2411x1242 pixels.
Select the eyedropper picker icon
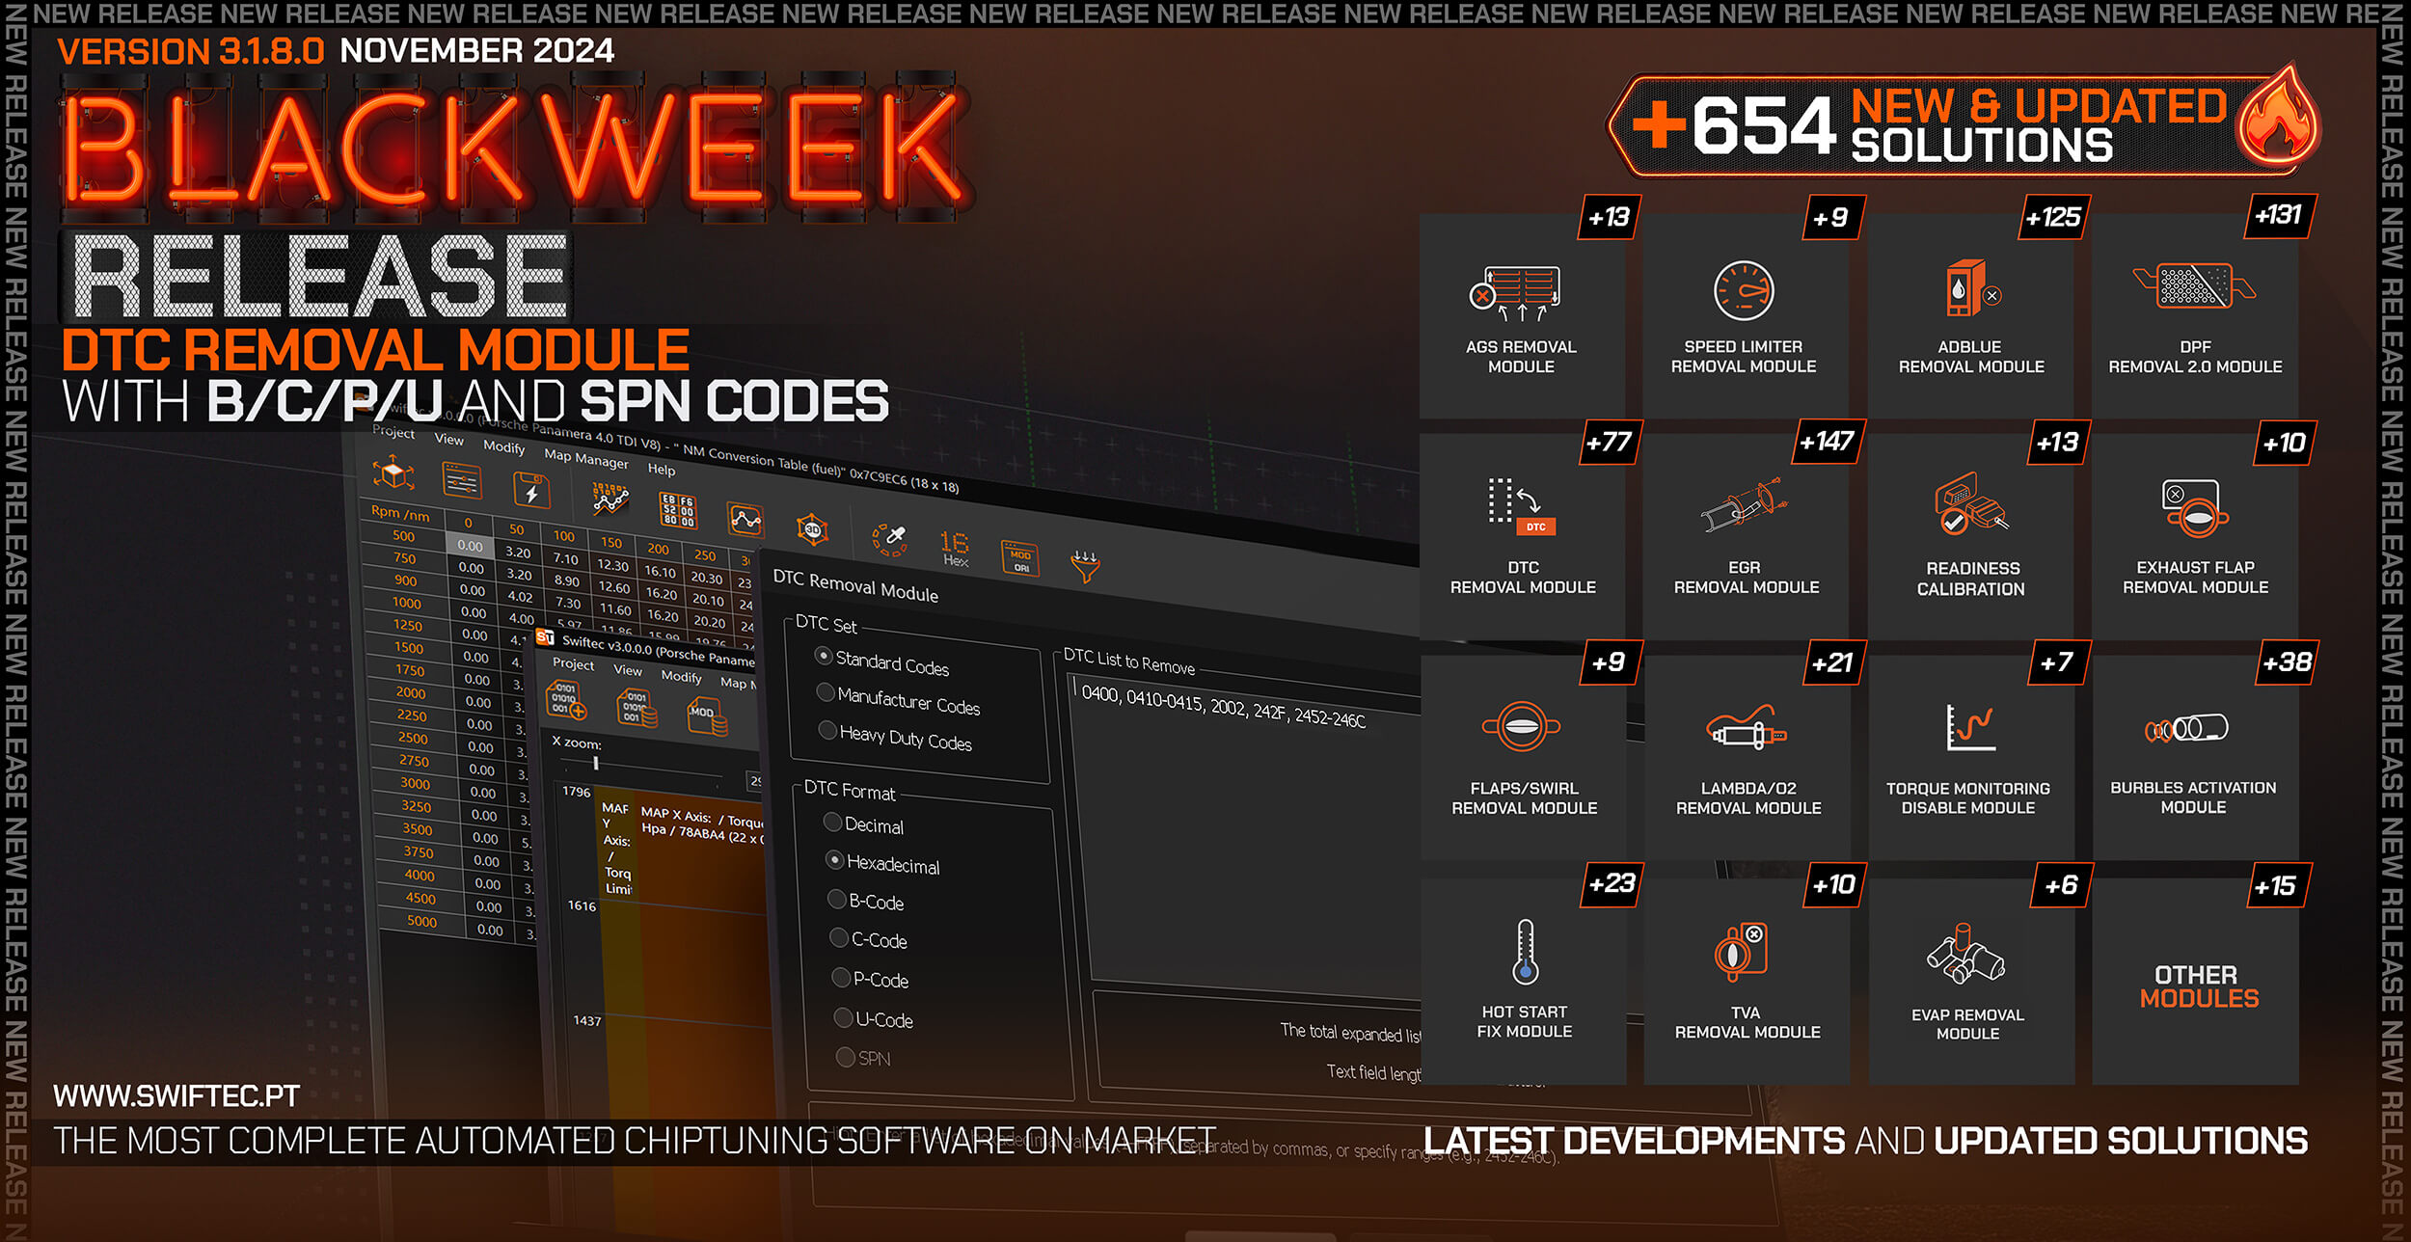tap(889, 539)
